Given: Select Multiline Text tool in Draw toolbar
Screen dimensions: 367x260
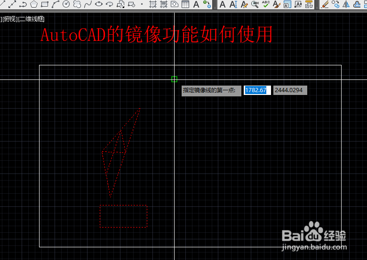Looking at the screenshot, I should tap(196, 4).
